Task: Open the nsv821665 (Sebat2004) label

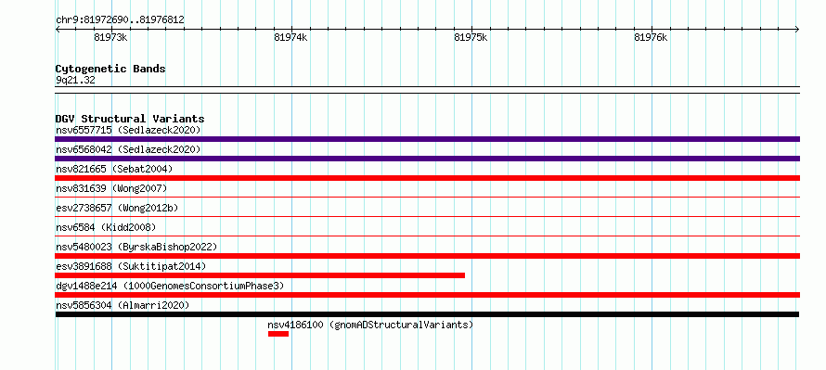Action: click(x=114, y=169)
